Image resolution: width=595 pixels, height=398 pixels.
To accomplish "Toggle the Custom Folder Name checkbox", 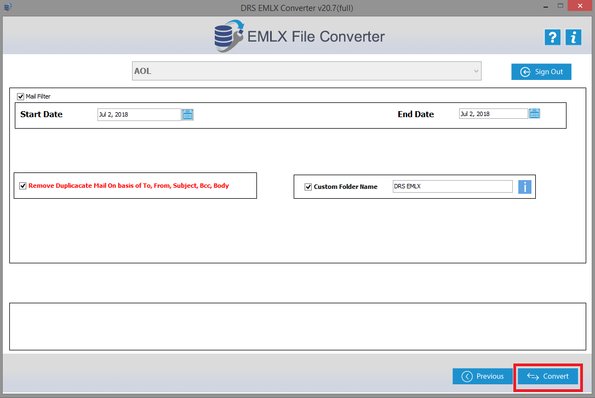I will click(x=308, y=187).
